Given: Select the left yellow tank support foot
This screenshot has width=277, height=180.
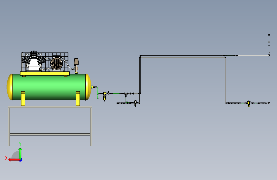Looking at the screenshot, I should [23, 98].
